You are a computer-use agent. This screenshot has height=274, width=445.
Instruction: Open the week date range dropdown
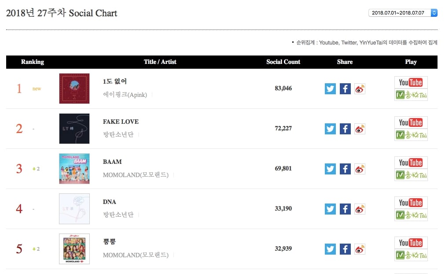[x=403, y=13]
